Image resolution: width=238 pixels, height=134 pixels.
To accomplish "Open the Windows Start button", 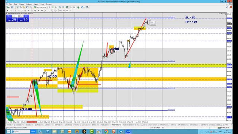I will [8, 131].
